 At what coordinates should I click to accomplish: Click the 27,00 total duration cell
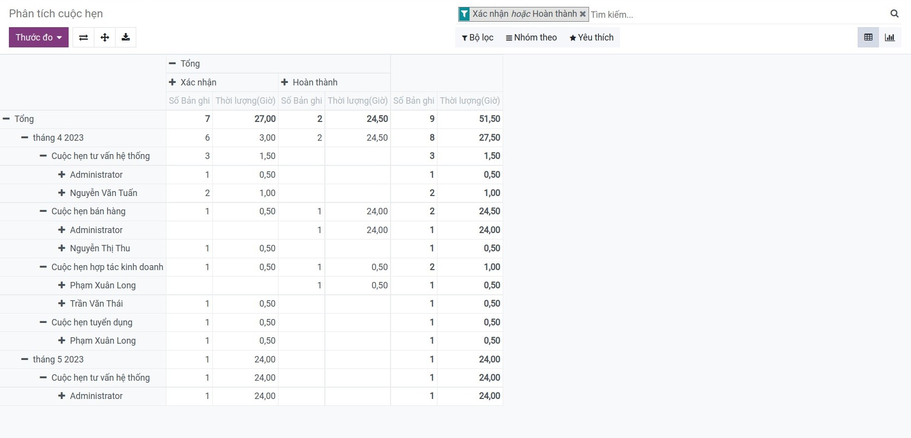tap(245, 119)
